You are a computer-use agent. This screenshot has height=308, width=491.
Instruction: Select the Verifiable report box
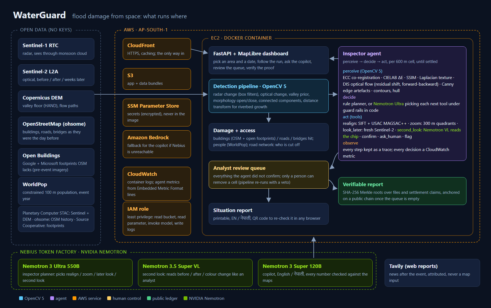(402, 191)
